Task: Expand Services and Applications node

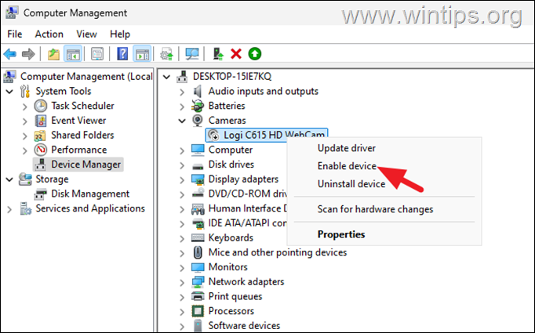Action: click(9, 209)
